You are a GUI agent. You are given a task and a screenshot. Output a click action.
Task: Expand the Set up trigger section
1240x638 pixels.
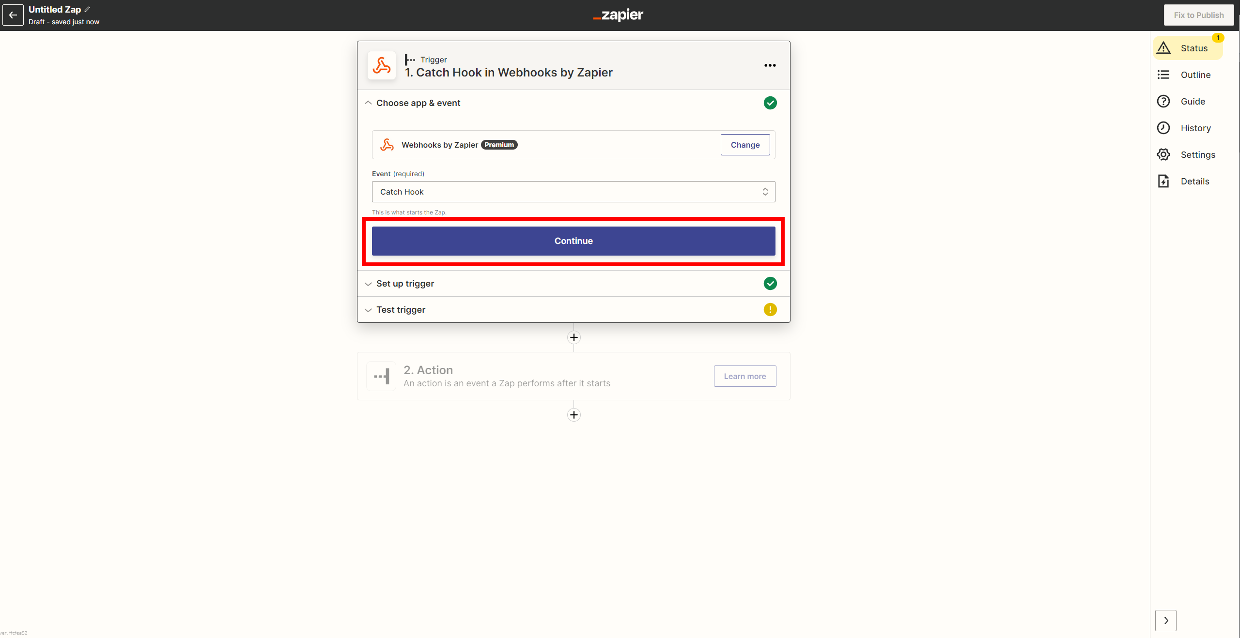405,284
